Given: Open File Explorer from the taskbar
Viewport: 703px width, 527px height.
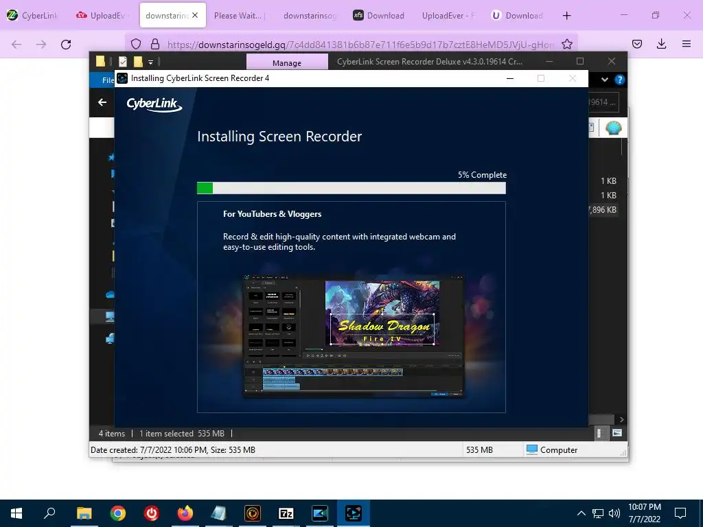Looking at the screenshot, I should (x=84, y=513).
